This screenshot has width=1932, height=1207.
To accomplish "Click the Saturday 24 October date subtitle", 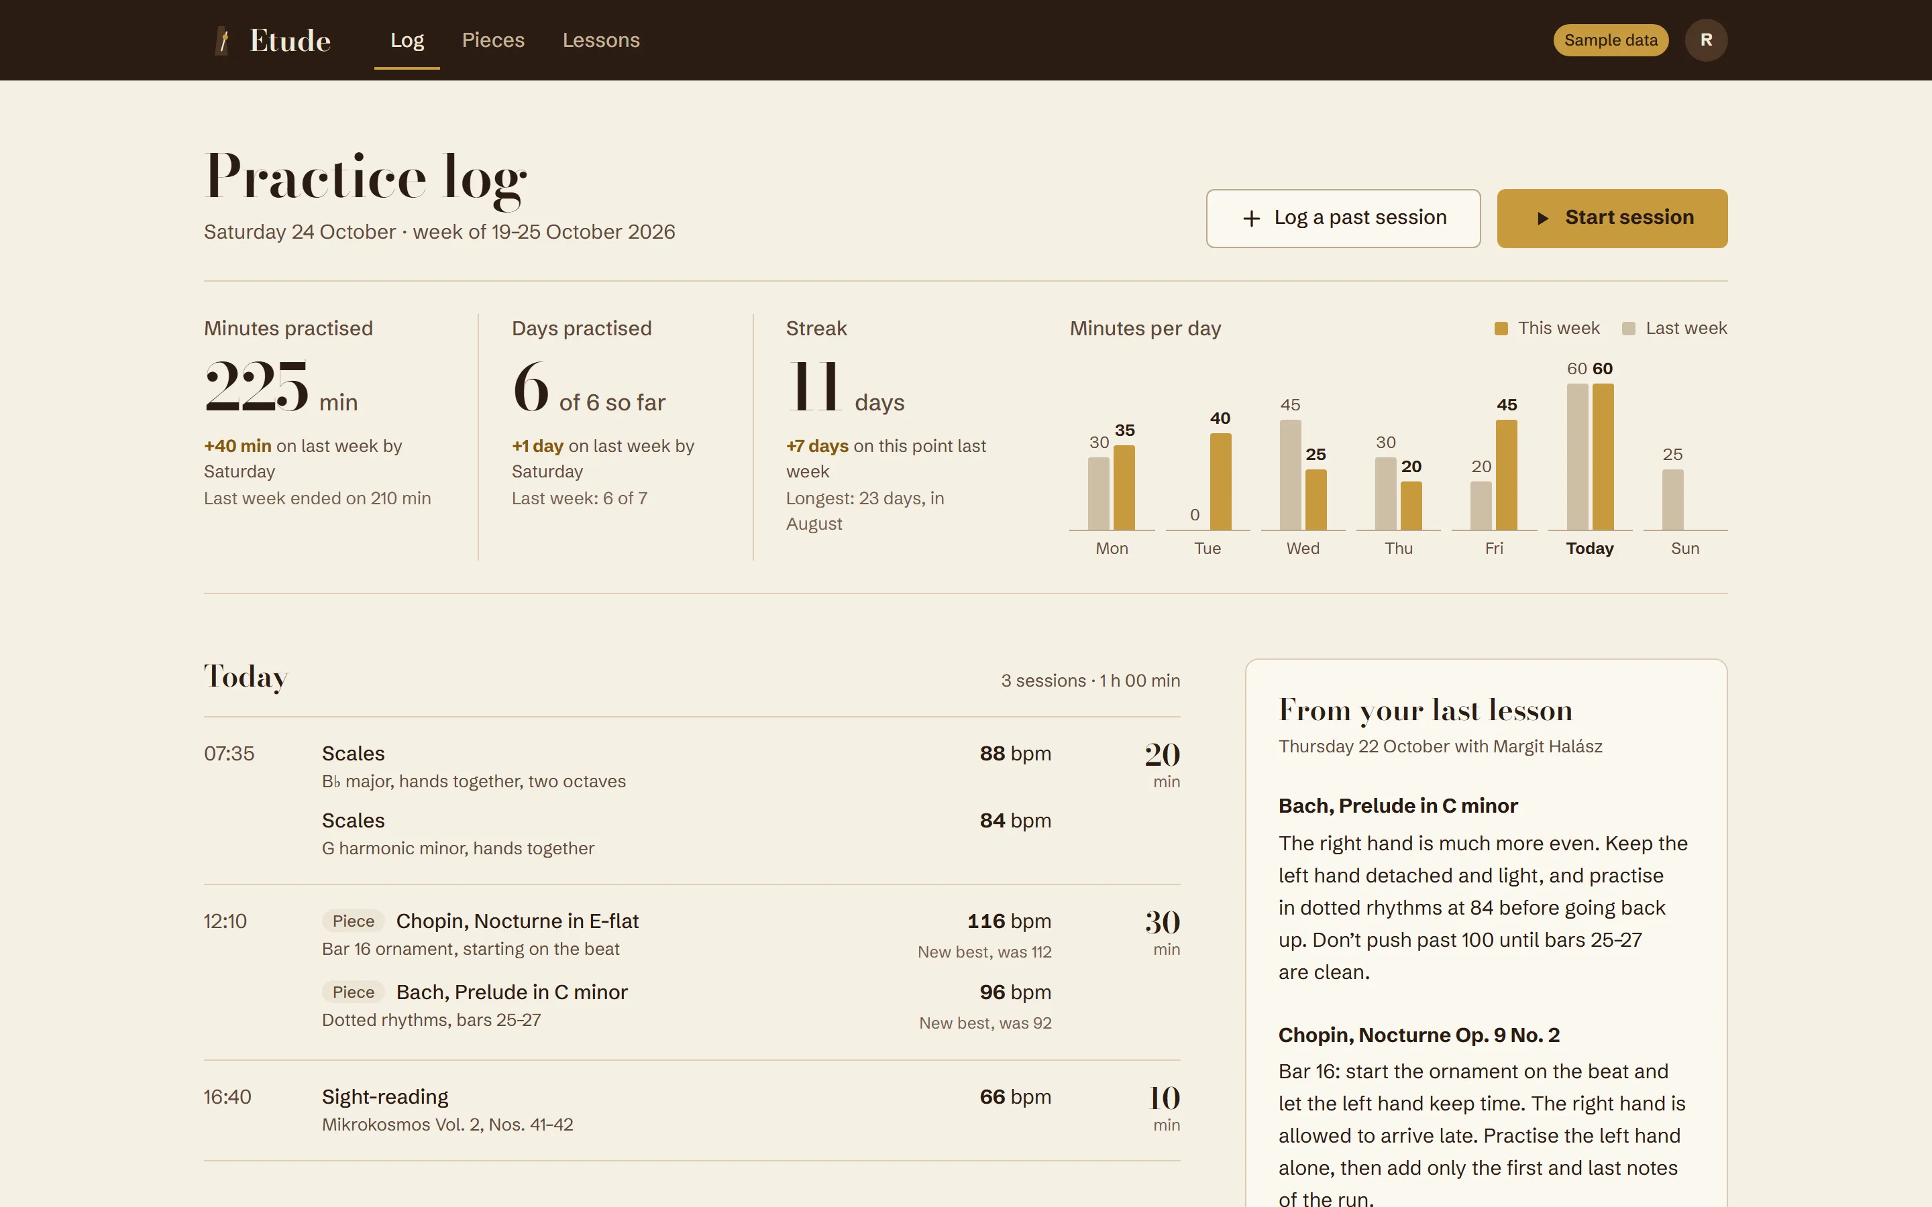I will click(439, 232).
